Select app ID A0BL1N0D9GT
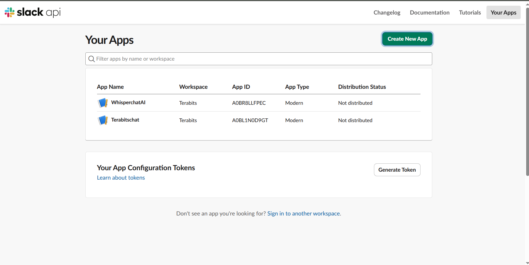Screen dimensions: 529x265 tap(250, 120)
